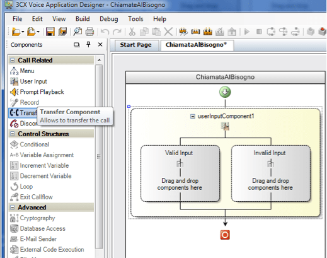Click the green callflow start node
Image resolution: width=327 pixels, height=258 pixels.
coord(225,92)
